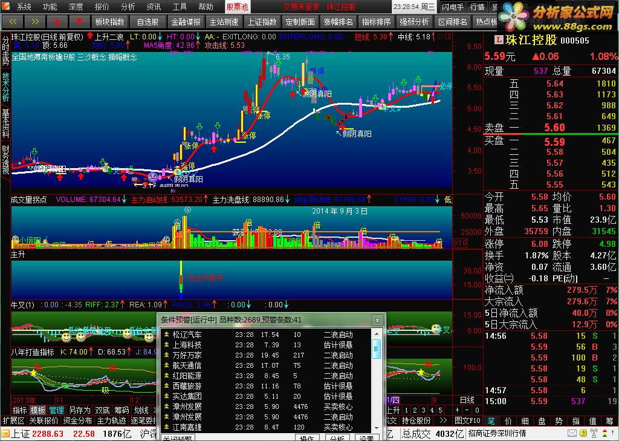Click the 定制版面 toolbar button
The height and width of the screenshot is (441, 619).
point(300,22)
